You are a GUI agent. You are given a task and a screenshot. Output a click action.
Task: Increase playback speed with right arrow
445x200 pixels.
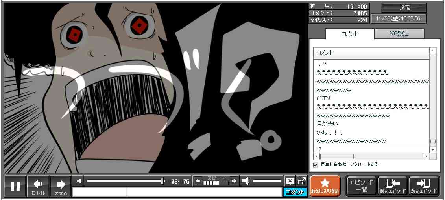pos(234,181)
